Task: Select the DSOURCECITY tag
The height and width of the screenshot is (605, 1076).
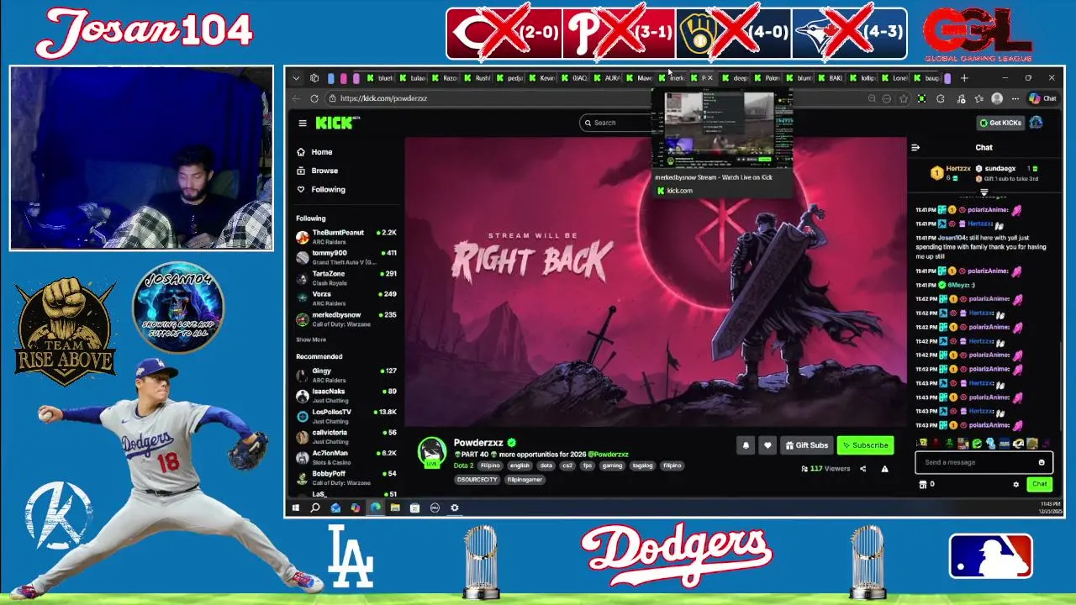Action: point(477,479)
